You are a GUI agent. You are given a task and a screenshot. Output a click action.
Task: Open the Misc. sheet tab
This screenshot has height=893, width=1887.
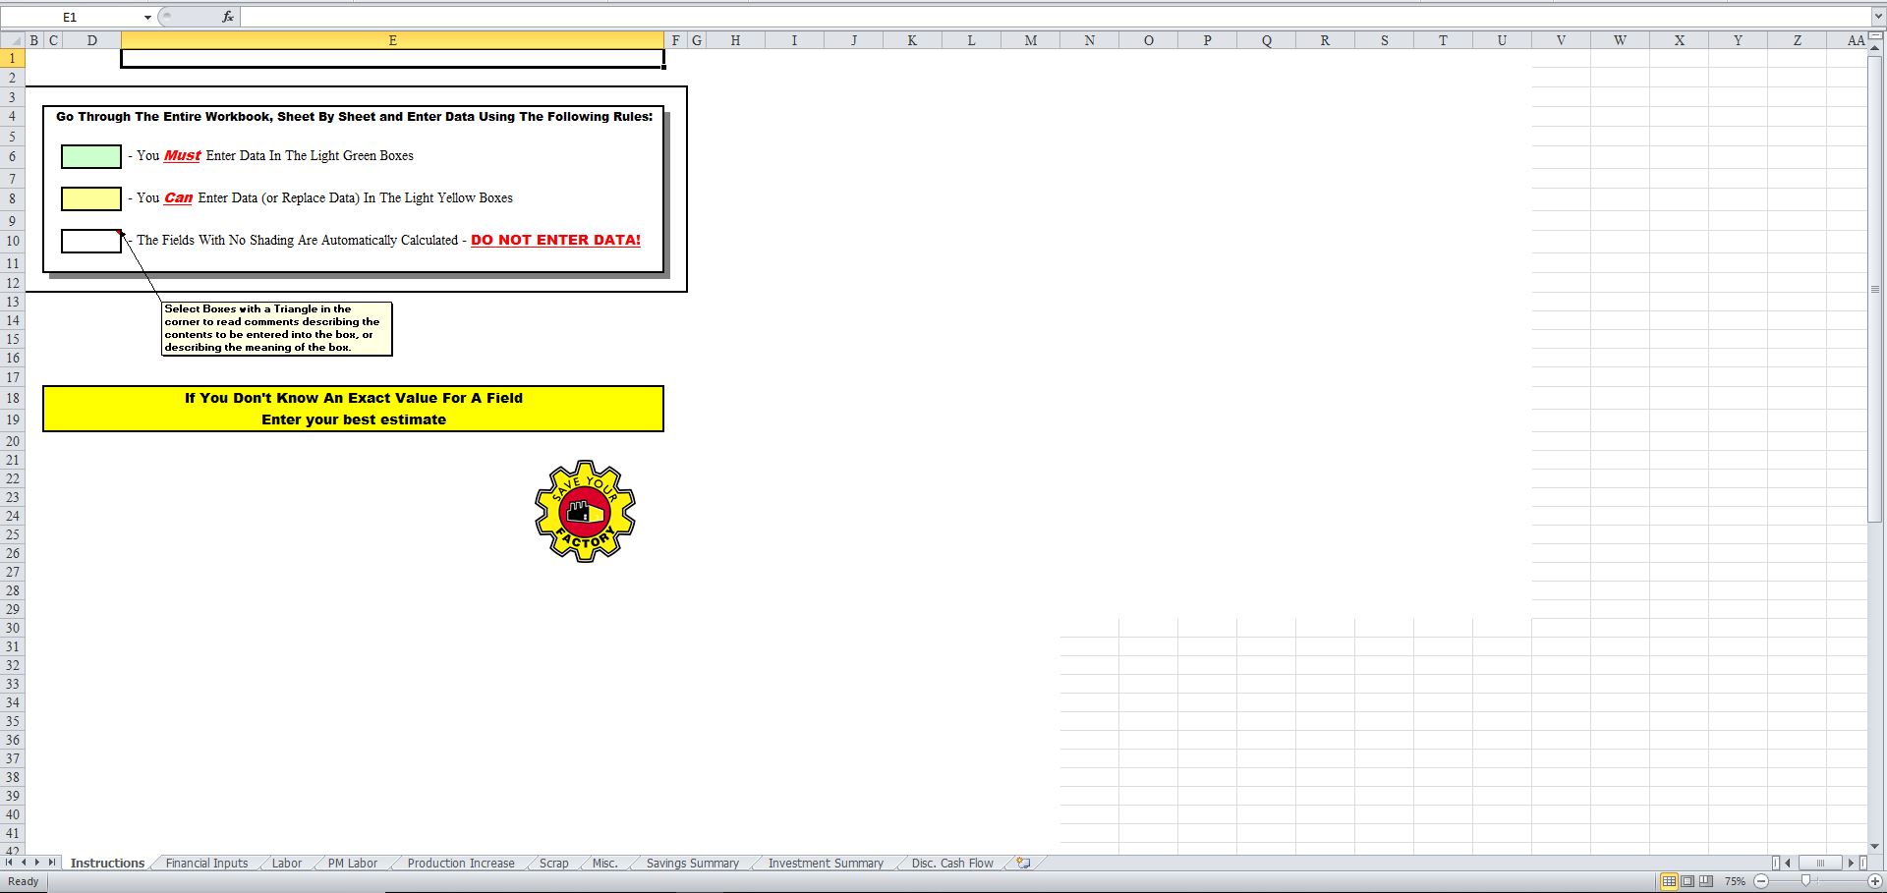(x=605, y=863)
